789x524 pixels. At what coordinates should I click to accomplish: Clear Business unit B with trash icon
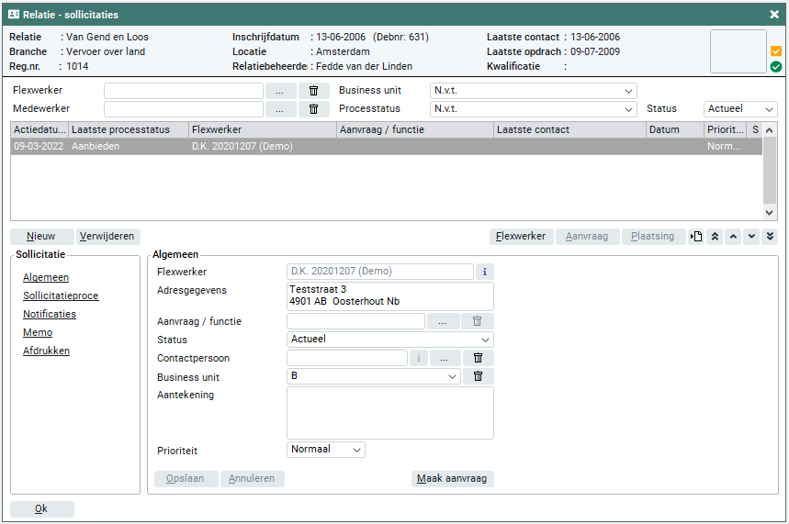pyautogui.click(x=478, y=377)
